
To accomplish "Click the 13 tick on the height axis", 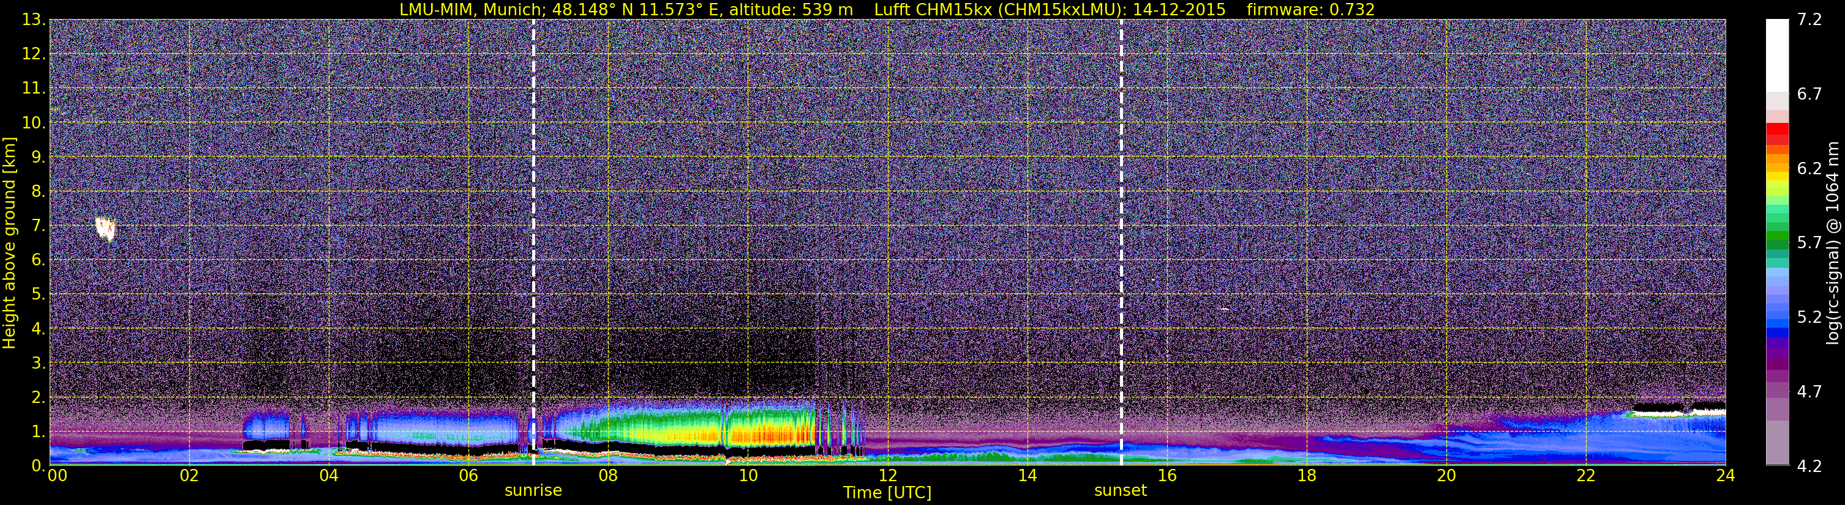I will click(31, 20).
